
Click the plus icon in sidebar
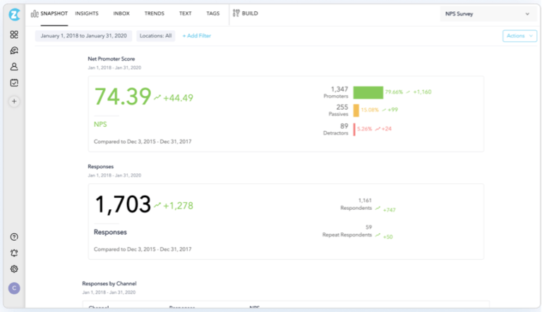tap(14, 101)
